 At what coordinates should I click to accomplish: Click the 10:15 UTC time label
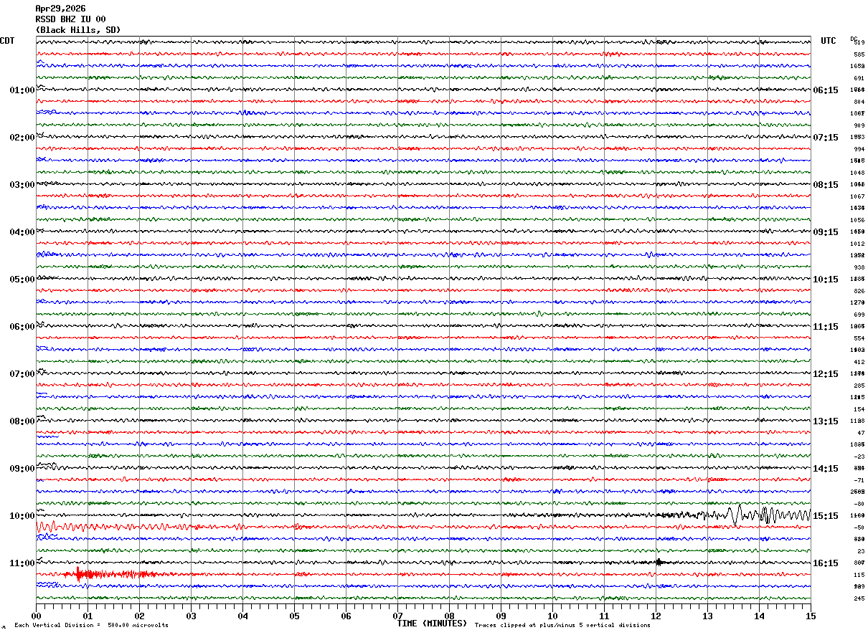tap(826, 280)
